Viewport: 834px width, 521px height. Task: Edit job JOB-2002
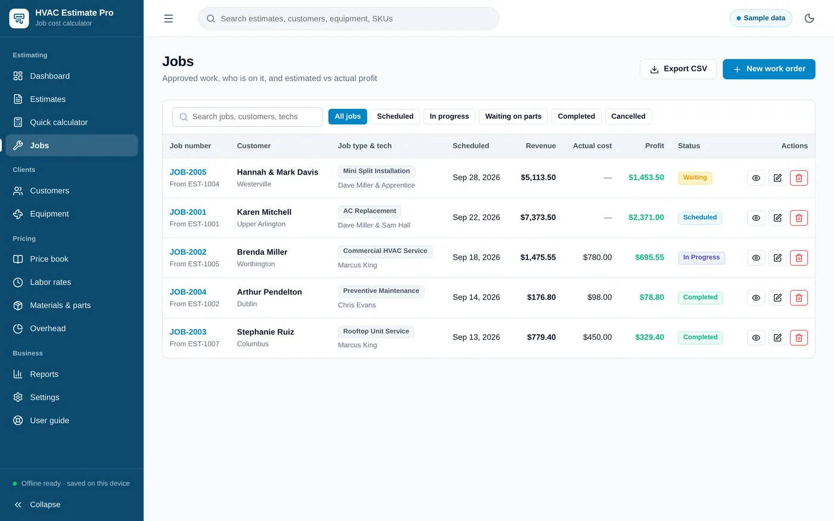[x=777, y=258]
